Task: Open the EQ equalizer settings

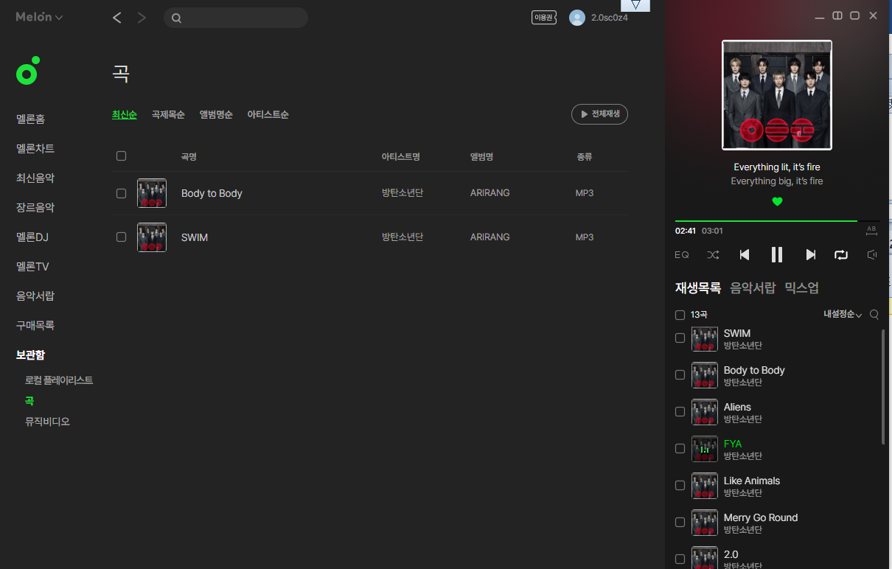Action: [x=682, y=255]
